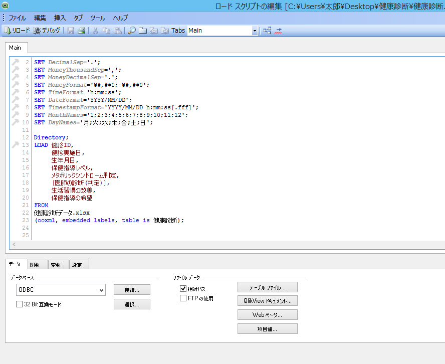Image resolution: width=445 pixels, height=364 pixels.
Task: Click the wizard arrow icon beside LOAD line 13
Action: (16, 145)
